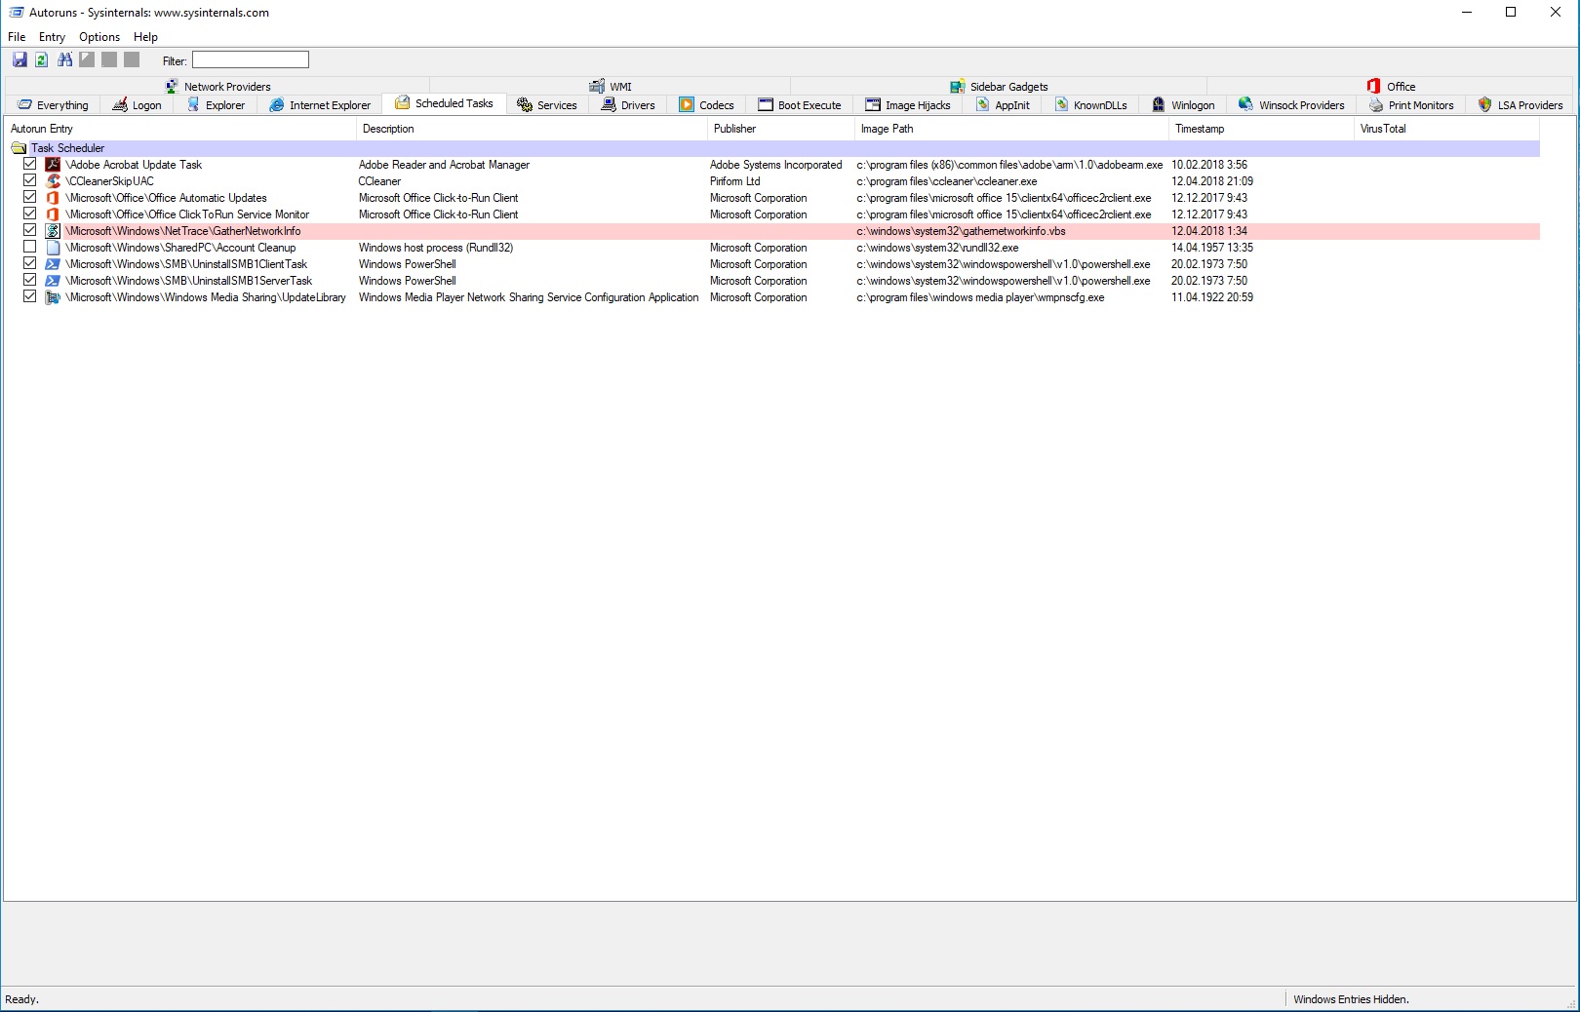Click the rundll32.exe image path cell

tap(937, 248)
